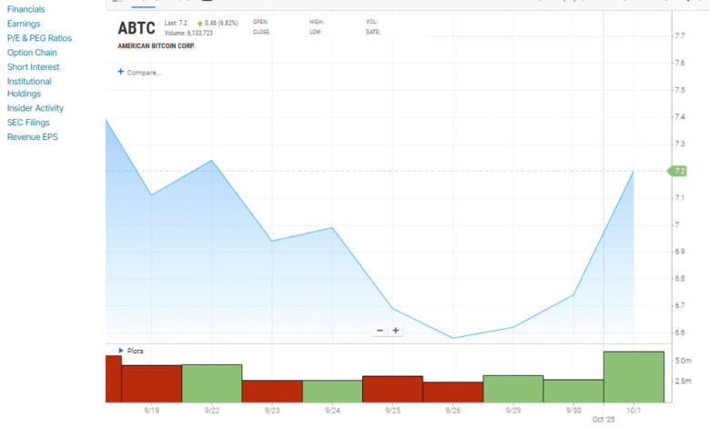Open Revenue EPS page
This screenshot has height=427, width=710.
32,137
